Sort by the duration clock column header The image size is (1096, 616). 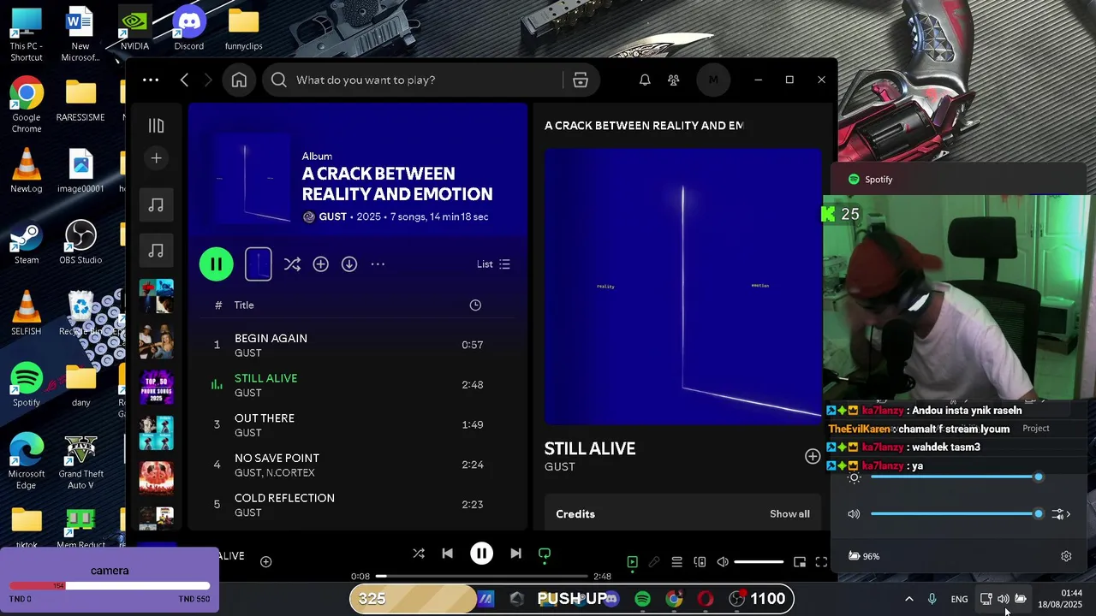[475, 305]
